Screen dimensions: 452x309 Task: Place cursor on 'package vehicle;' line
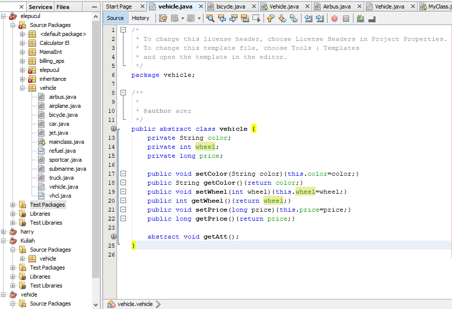click(163, 75)
